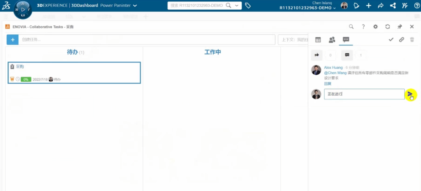Click the clock icon on 采购 card
421x191 pixels.
click(18, 79)
